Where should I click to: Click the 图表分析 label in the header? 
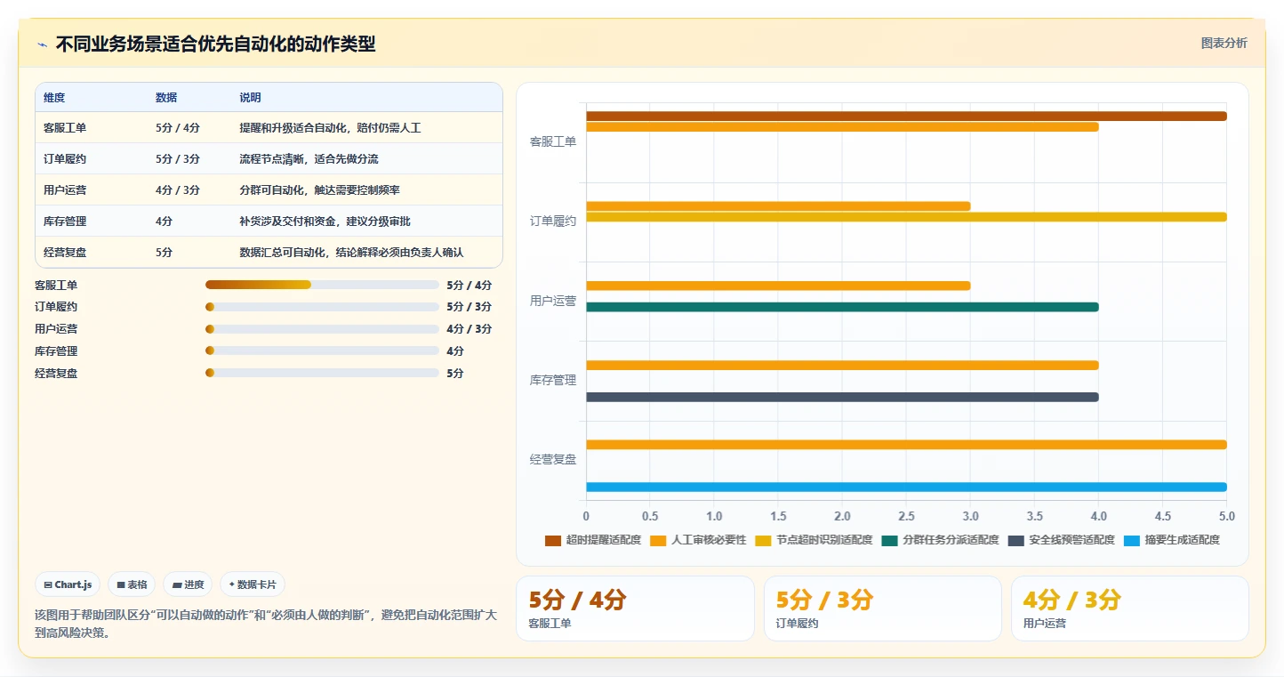pyautogui.click(x=1224, y=43)
